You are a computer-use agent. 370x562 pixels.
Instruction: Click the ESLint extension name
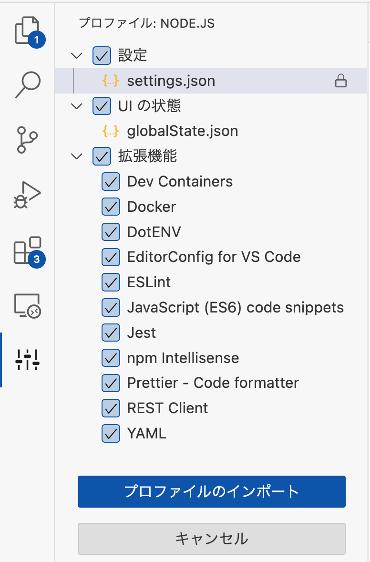[x=149, y=282]
